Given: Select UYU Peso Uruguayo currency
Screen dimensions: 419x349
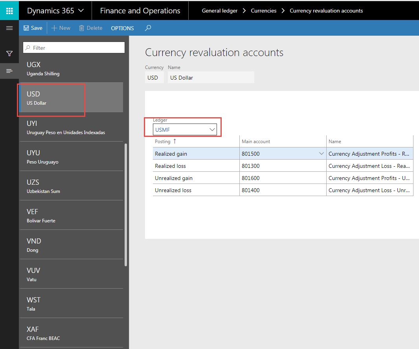Looking at the screenshot, I should point(71,156).
